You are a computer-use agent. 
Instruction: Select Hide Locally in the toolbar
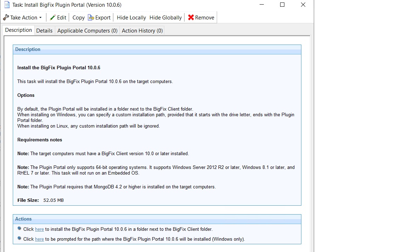point(131,17)
